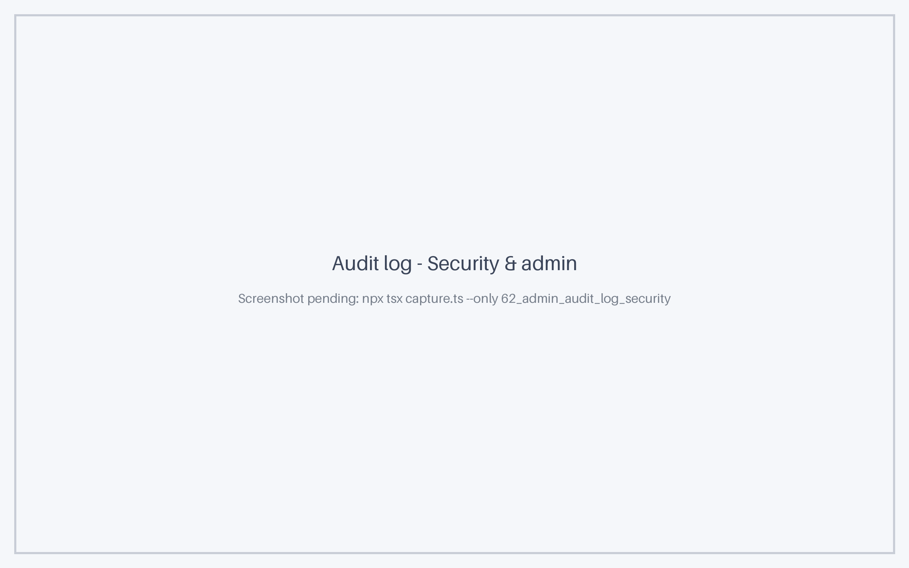Click the ampersand in the title
The image size is (909, 568).
pos(510,264)
